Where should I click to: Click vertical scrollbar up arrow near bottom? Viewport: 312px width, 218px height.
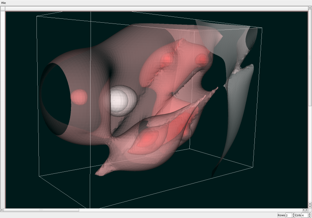point(310,204)
